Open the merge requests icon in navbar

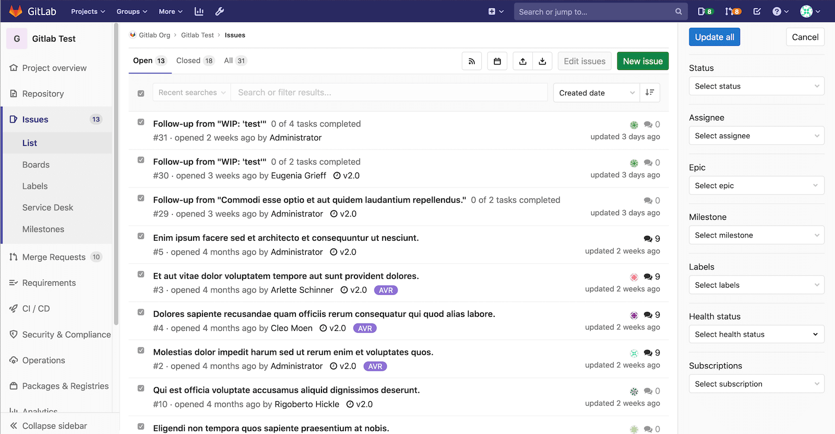click(x=733, y=11)
